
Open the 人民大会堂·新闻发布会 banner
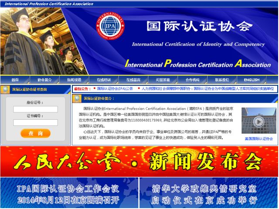[139, 162]
